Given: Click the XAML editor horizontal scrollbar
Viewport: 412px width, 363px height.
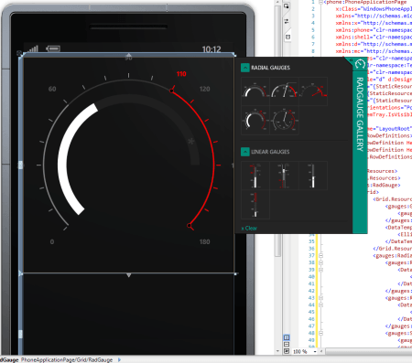Looking at the screenshot, I should (368, 352).
